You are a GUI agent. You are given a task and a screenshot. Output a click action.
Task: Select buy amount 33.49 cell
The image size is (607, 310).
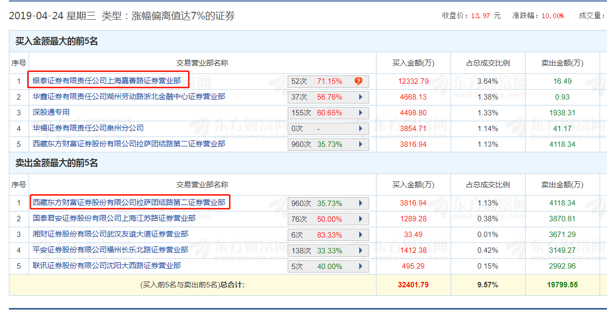click(413, 235)
